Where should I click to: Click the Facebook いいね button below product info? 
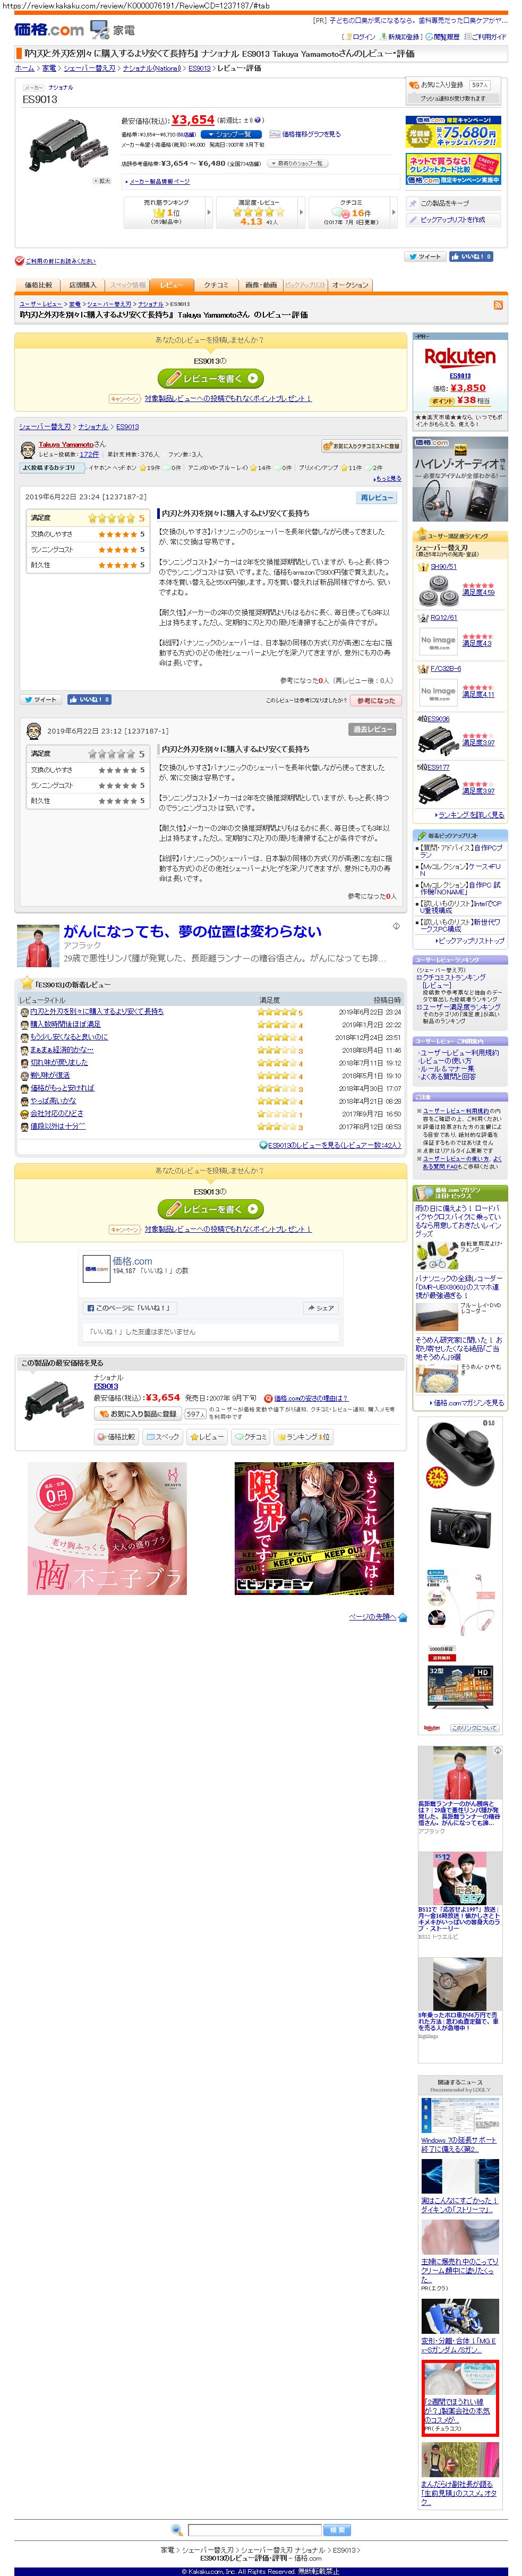click(471, 257)
